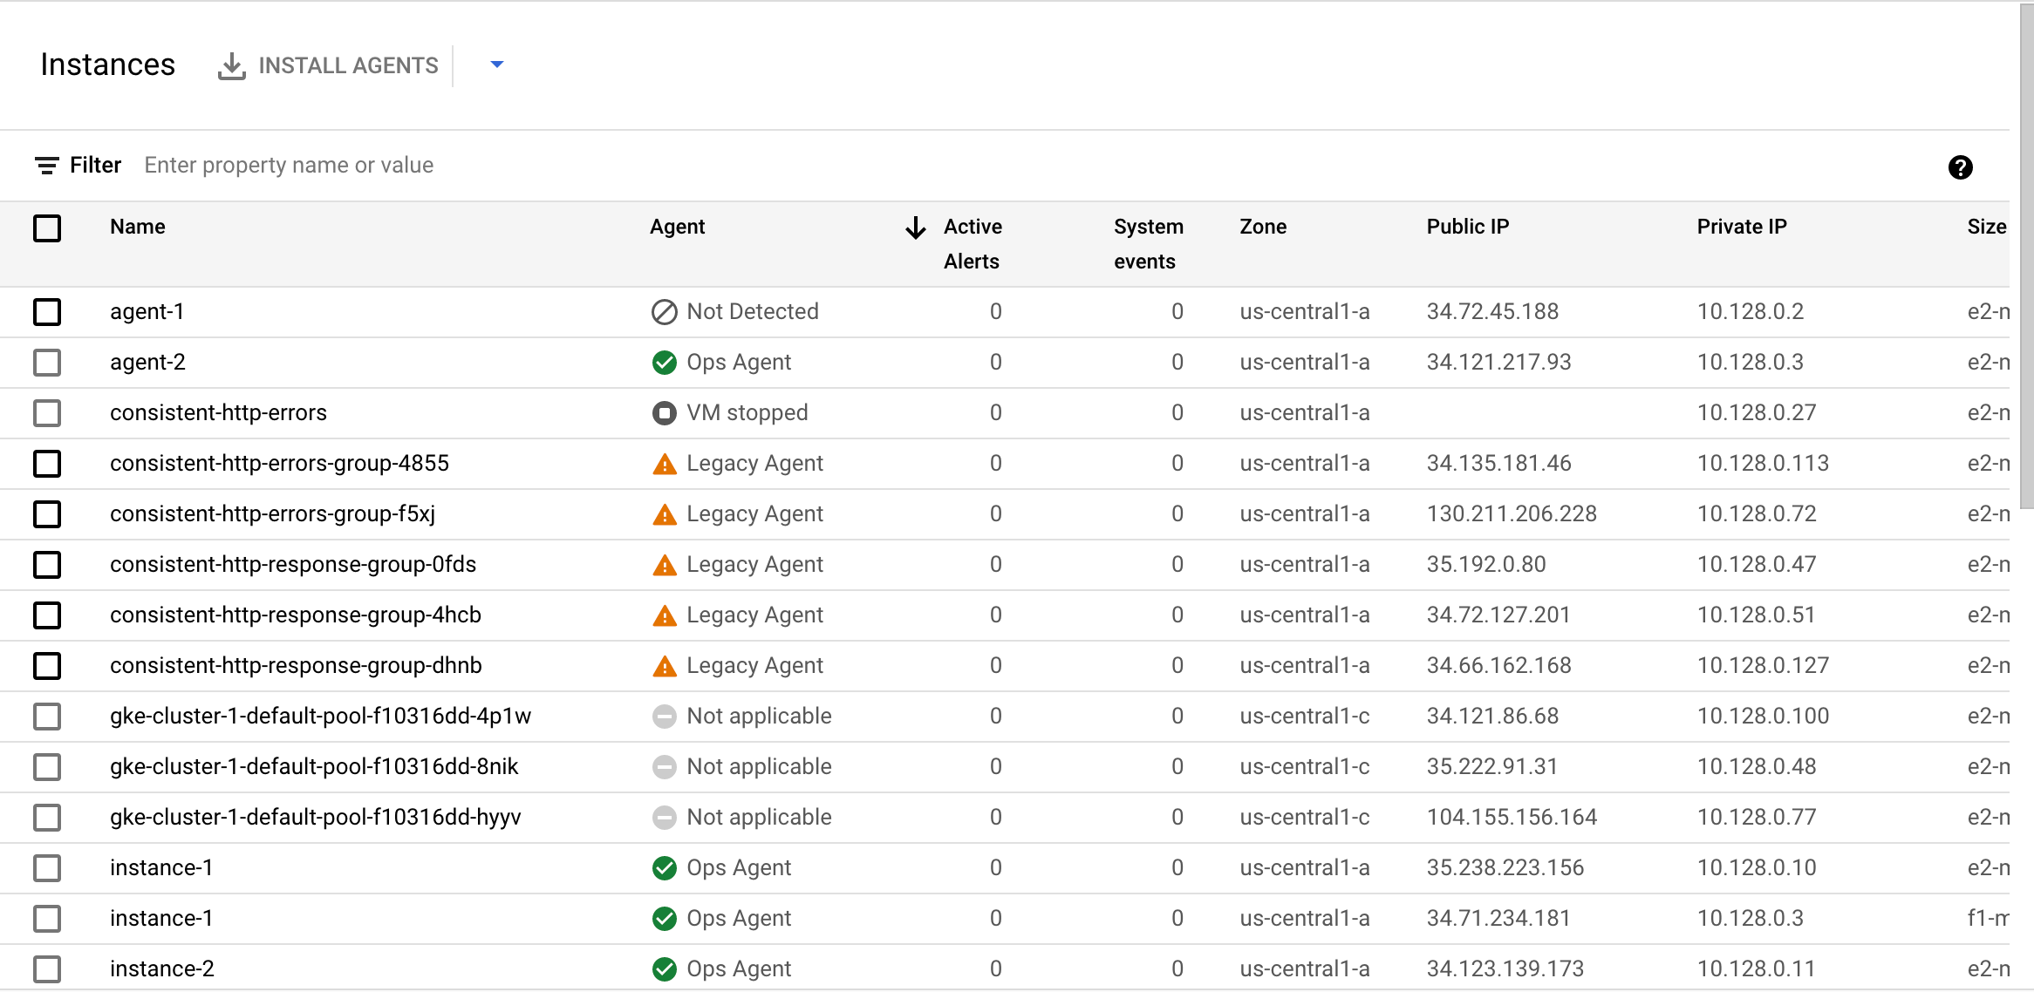Select all instances using the header checkbox
Screen dimensions: 2034x992
point(47,228)
